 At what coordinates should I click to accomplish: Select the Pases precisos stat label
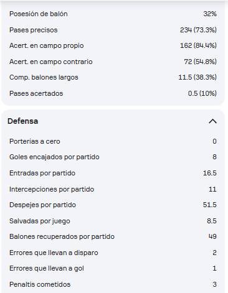pyautogui.click(x=33, y=30)
